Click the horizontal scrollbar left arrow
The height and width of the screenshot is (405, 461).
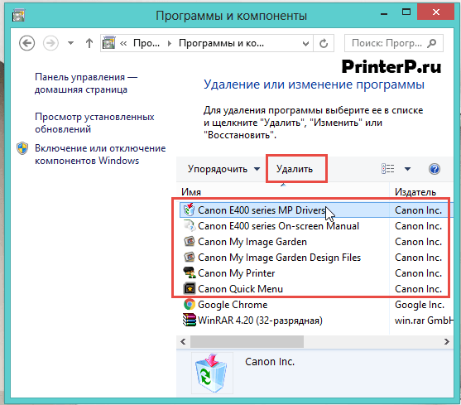(x=183, y=341)
